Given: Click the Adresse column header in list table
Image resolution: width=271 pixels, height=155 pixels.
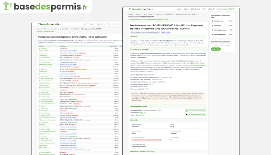Looking at the screenshot, I should (41, 46).
